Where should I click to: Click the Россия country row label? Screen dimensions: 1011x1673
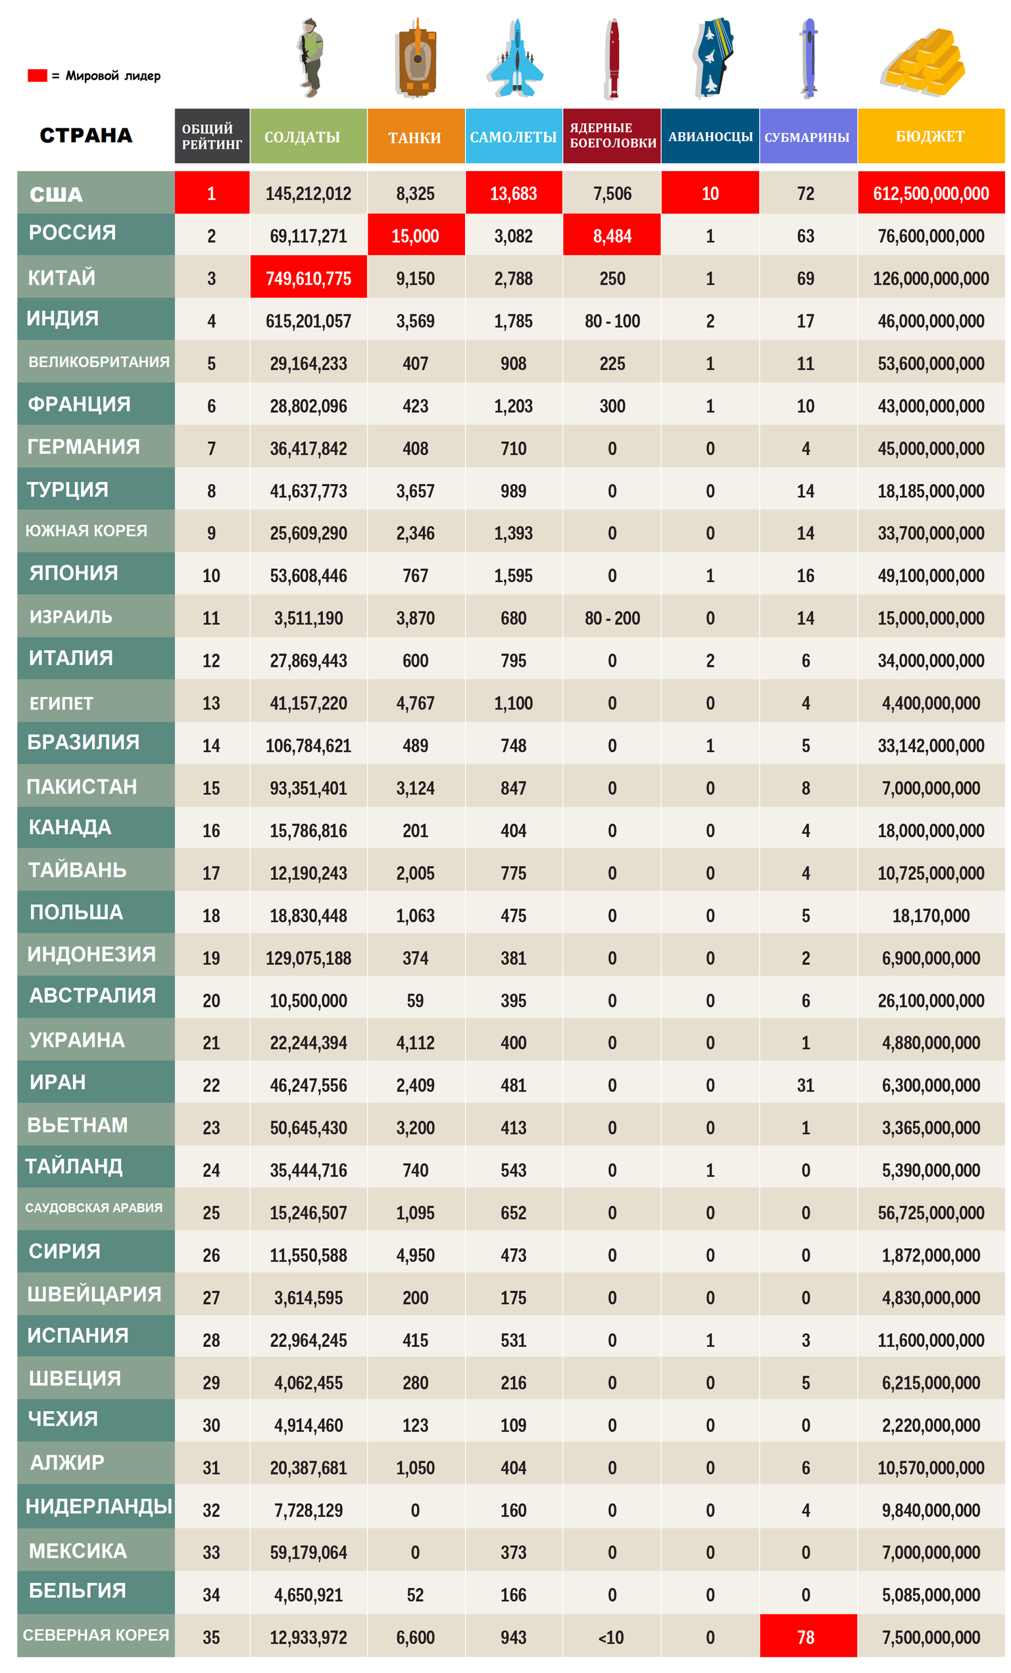[96, 234]
